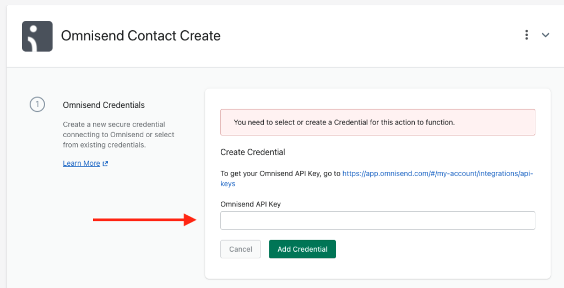Click the red arrow pointing at the field
The image size is (564, 288).
click(145, 220)
